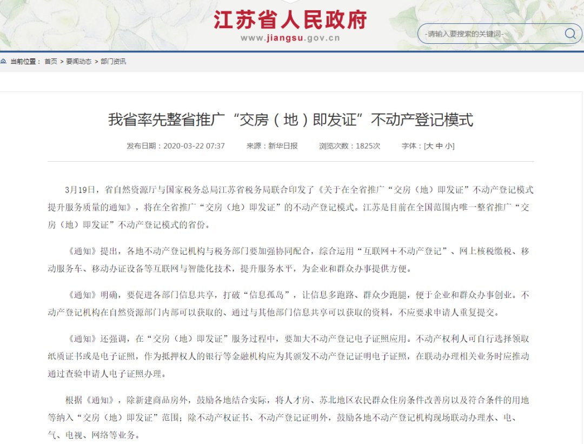
Task: Go to 要闻动态 in the breadcrumb
Action: point(79,62)
